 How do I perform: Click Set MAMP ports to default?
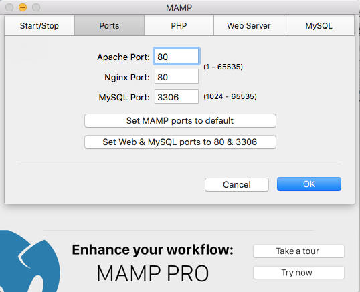180,120
